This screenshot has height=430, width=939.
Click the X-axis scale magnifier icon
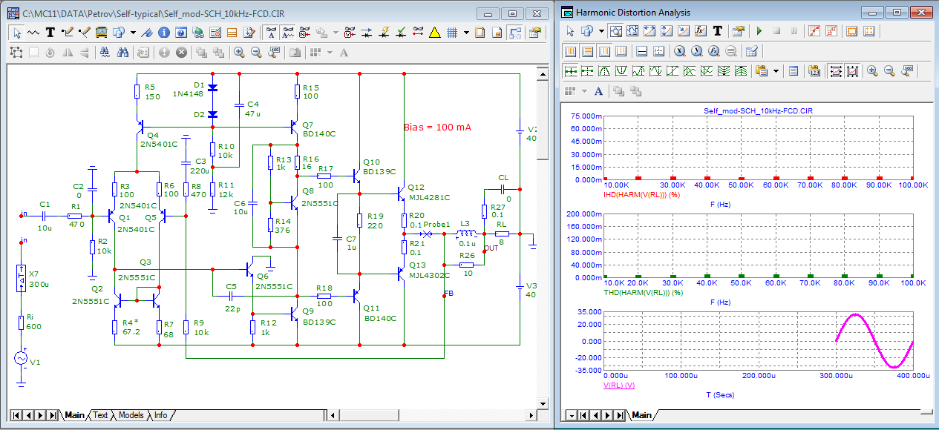tap(679, 51)
